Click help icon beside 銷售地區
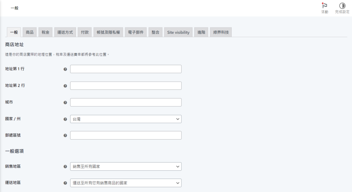 pos(65,167)
